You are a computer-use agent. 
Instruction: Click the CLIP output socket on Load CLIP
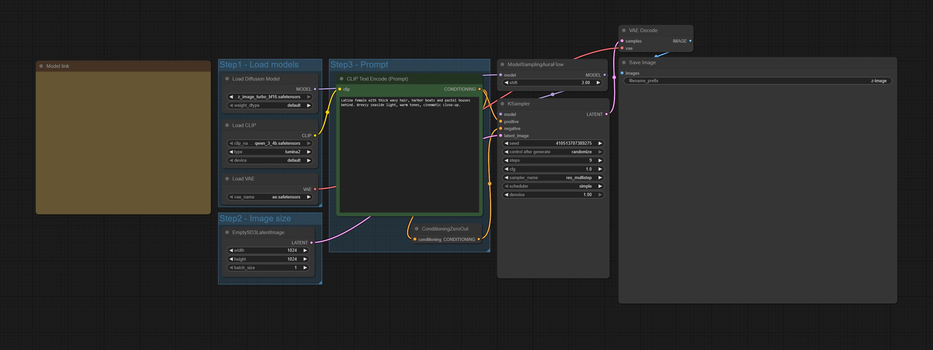pyautogui.click(x=315, y=136)
